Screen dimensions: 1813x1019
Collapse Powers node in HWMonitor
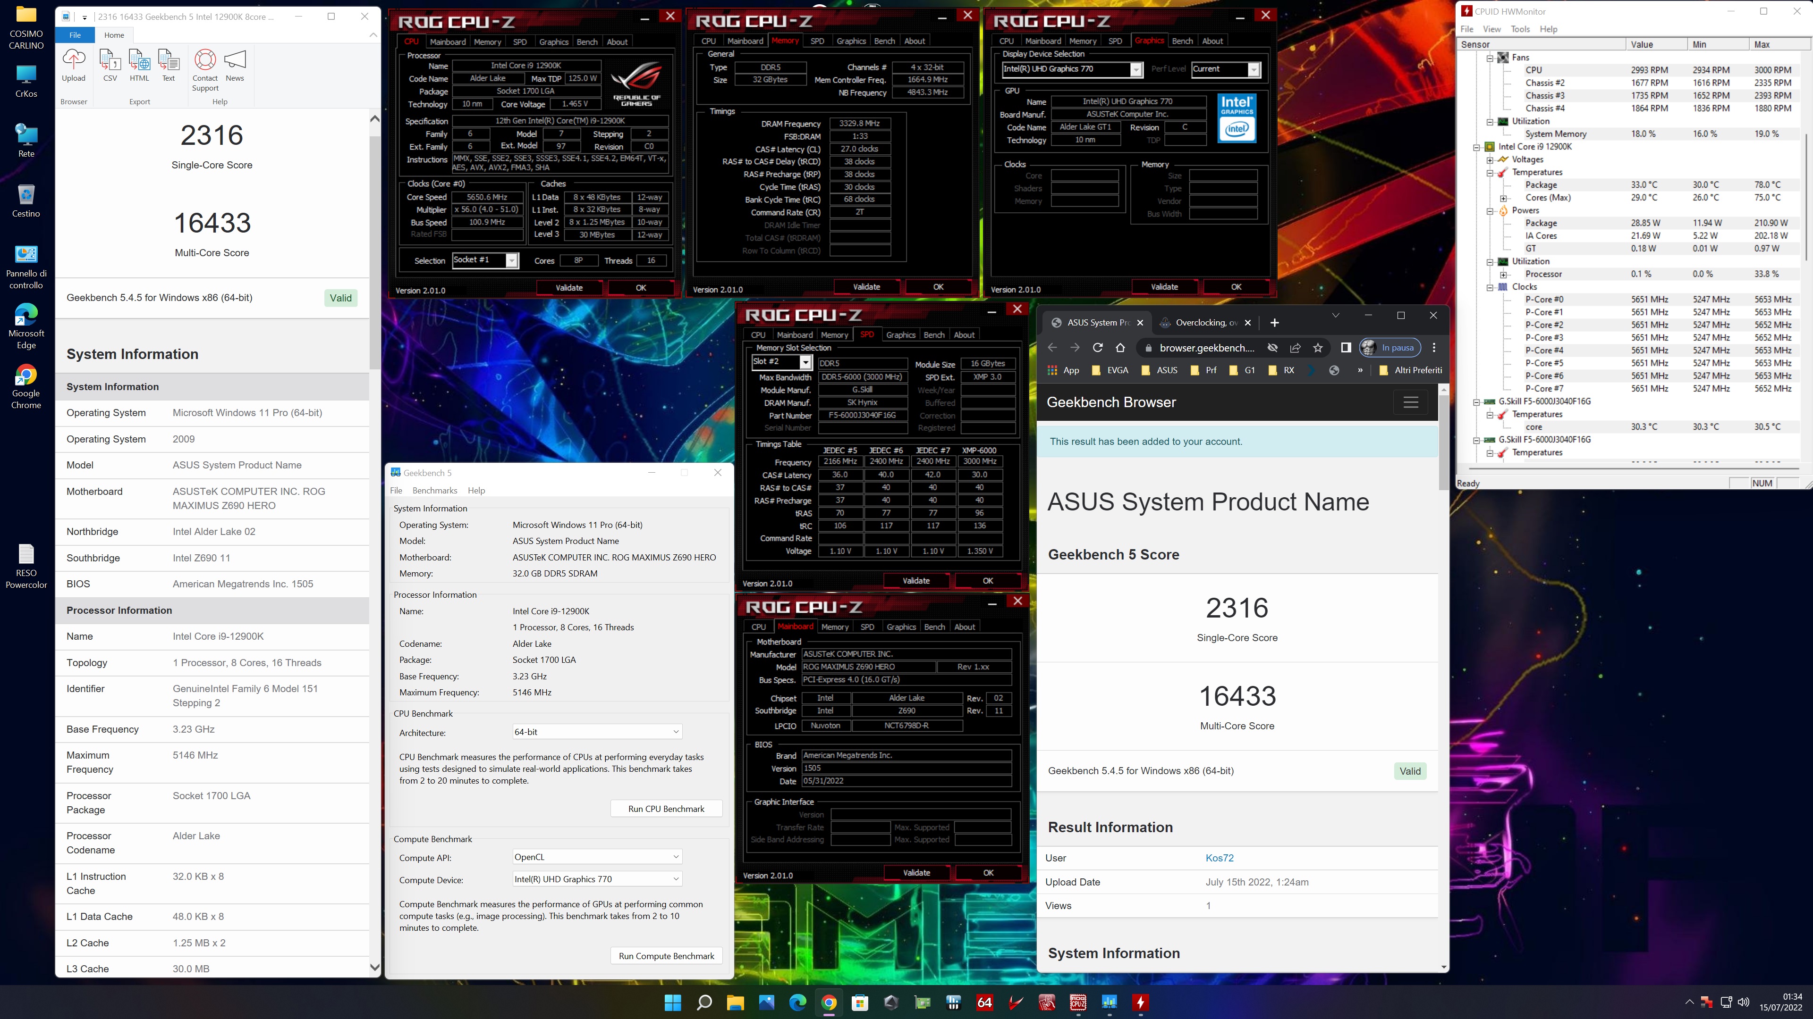1490,210
